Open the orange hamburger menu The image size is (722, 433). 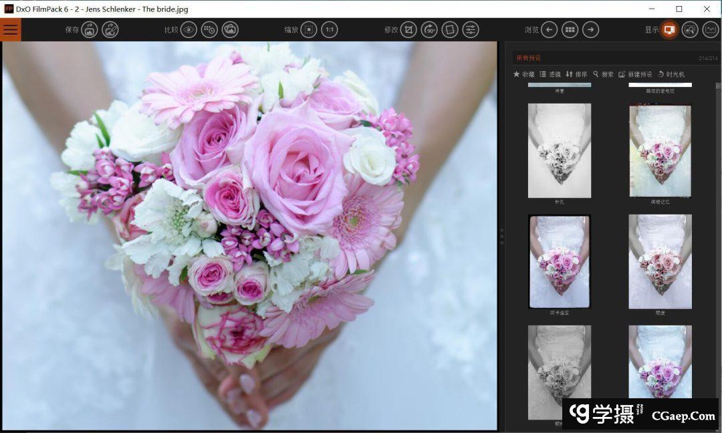click(x=11, y=29)
